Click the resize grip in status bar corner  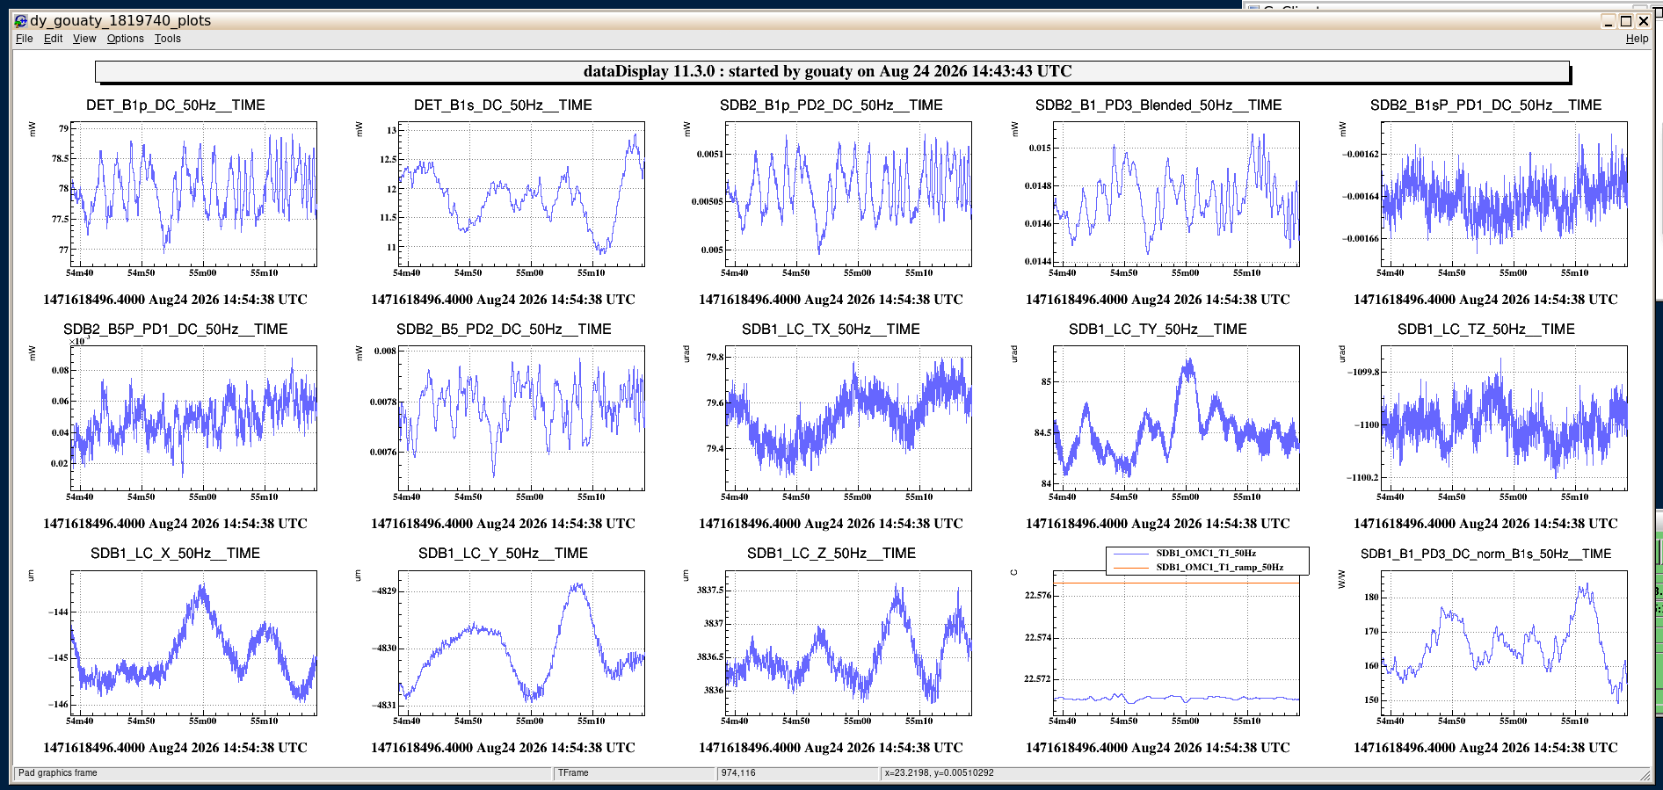[1645, 774]
